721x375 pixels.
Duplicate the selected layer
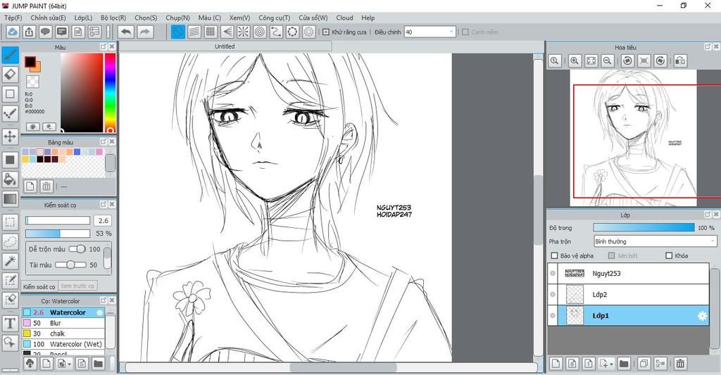click(644, 364)
